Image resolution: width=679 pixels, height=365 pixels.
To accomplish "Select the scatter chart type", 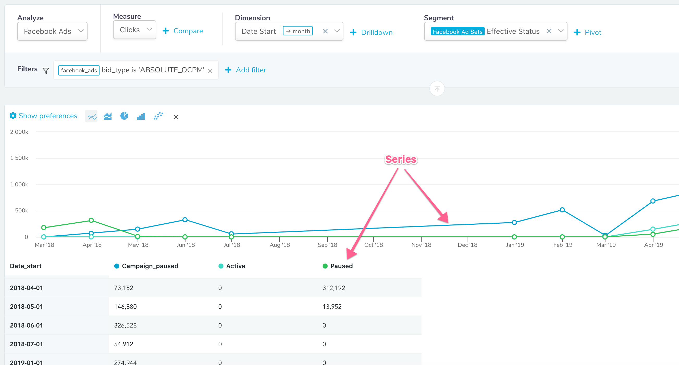I will click(x=158, y=116).
